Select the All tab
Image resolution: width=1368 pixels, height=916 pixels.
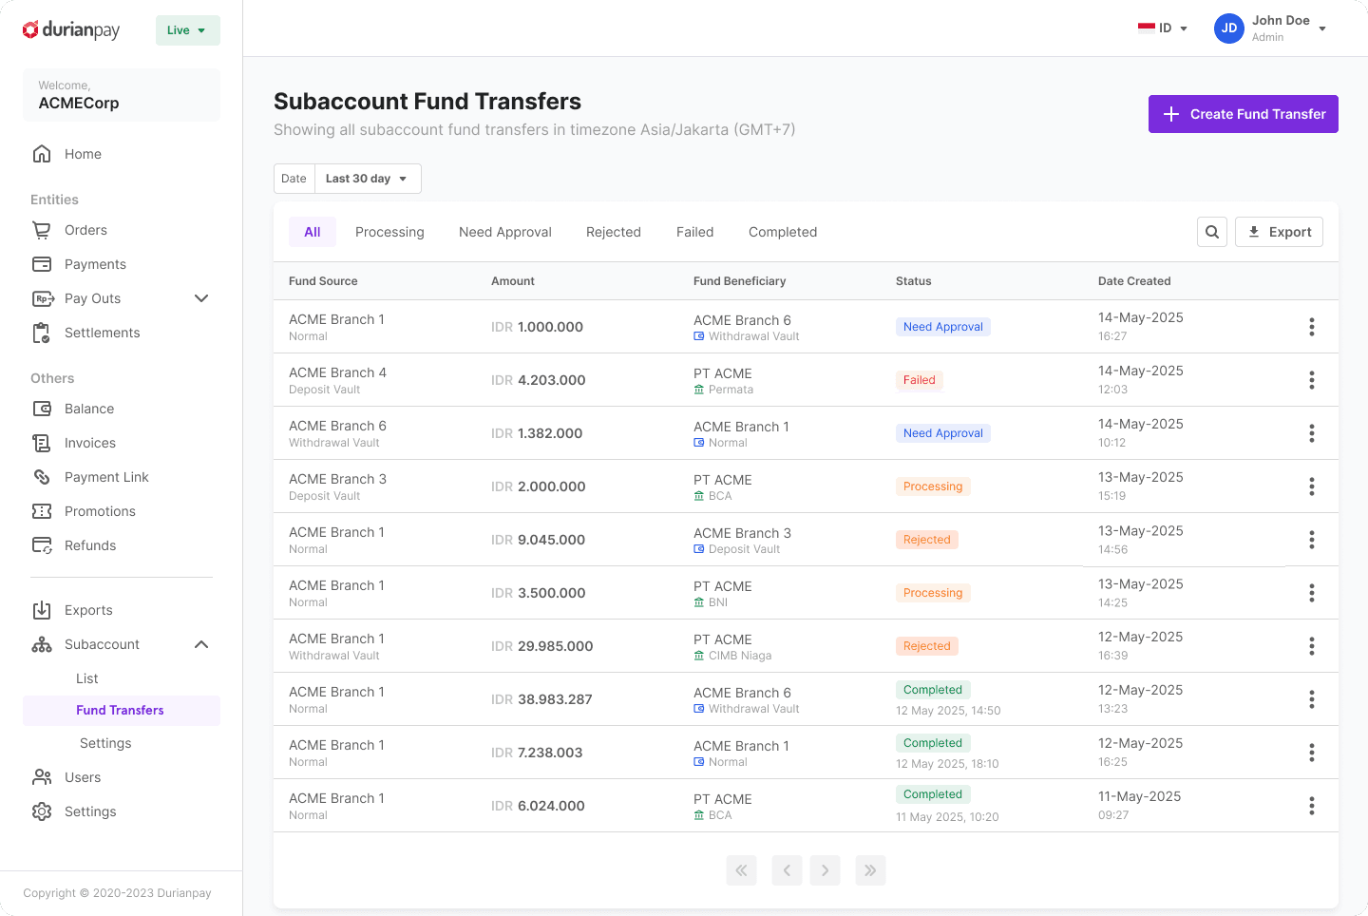pos(313,232)
